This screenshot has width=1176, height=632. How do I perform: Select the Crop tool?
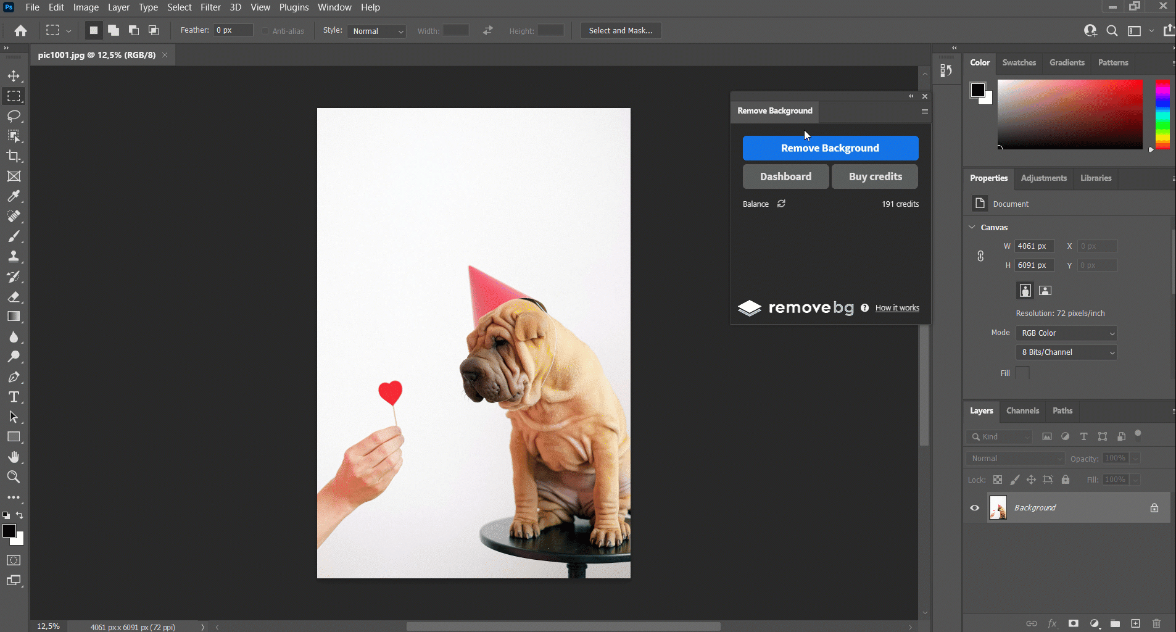[14, 156]
